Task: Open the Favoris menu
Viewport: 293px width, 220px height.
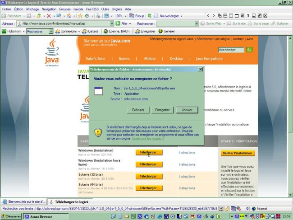Action: [x=78, y=9]
